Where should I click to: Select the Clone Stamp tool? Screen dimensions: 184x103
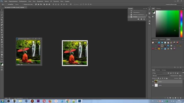click(x=2, y=30)
